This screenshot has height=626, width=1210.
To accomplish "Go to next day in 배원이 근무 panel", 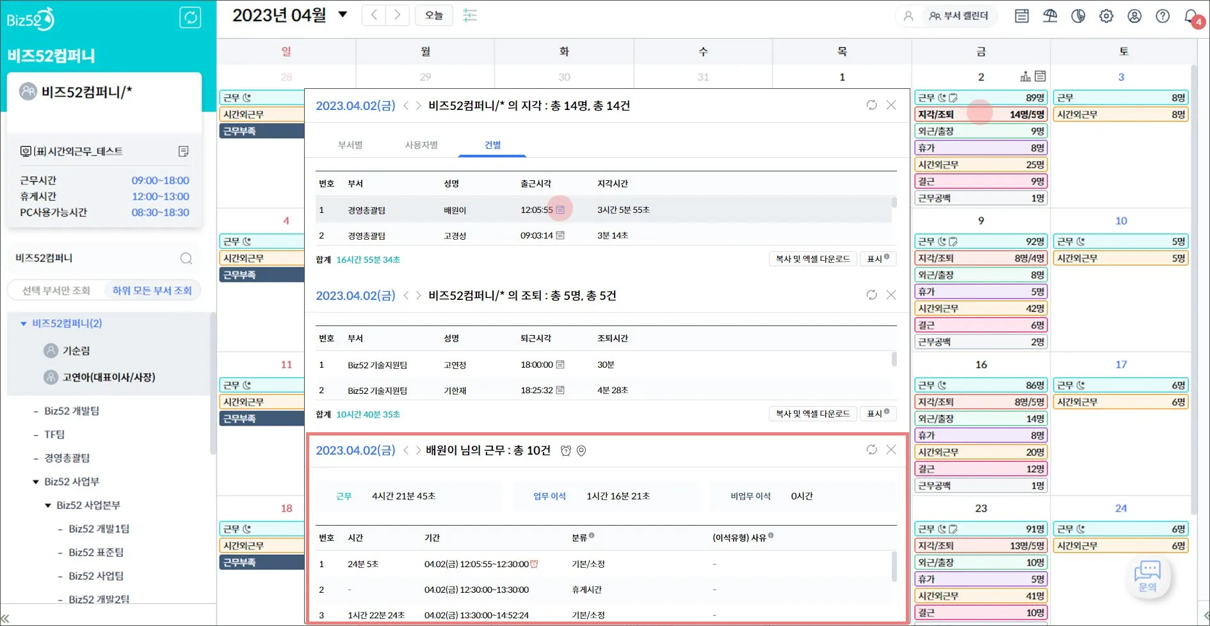I will (419, 450).
